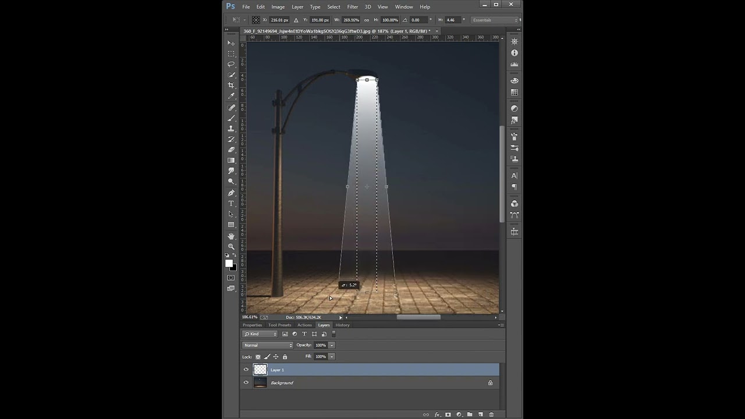Toggle Quick Mask mode
This screenshot has width=745, height=419.
(231, 278)
